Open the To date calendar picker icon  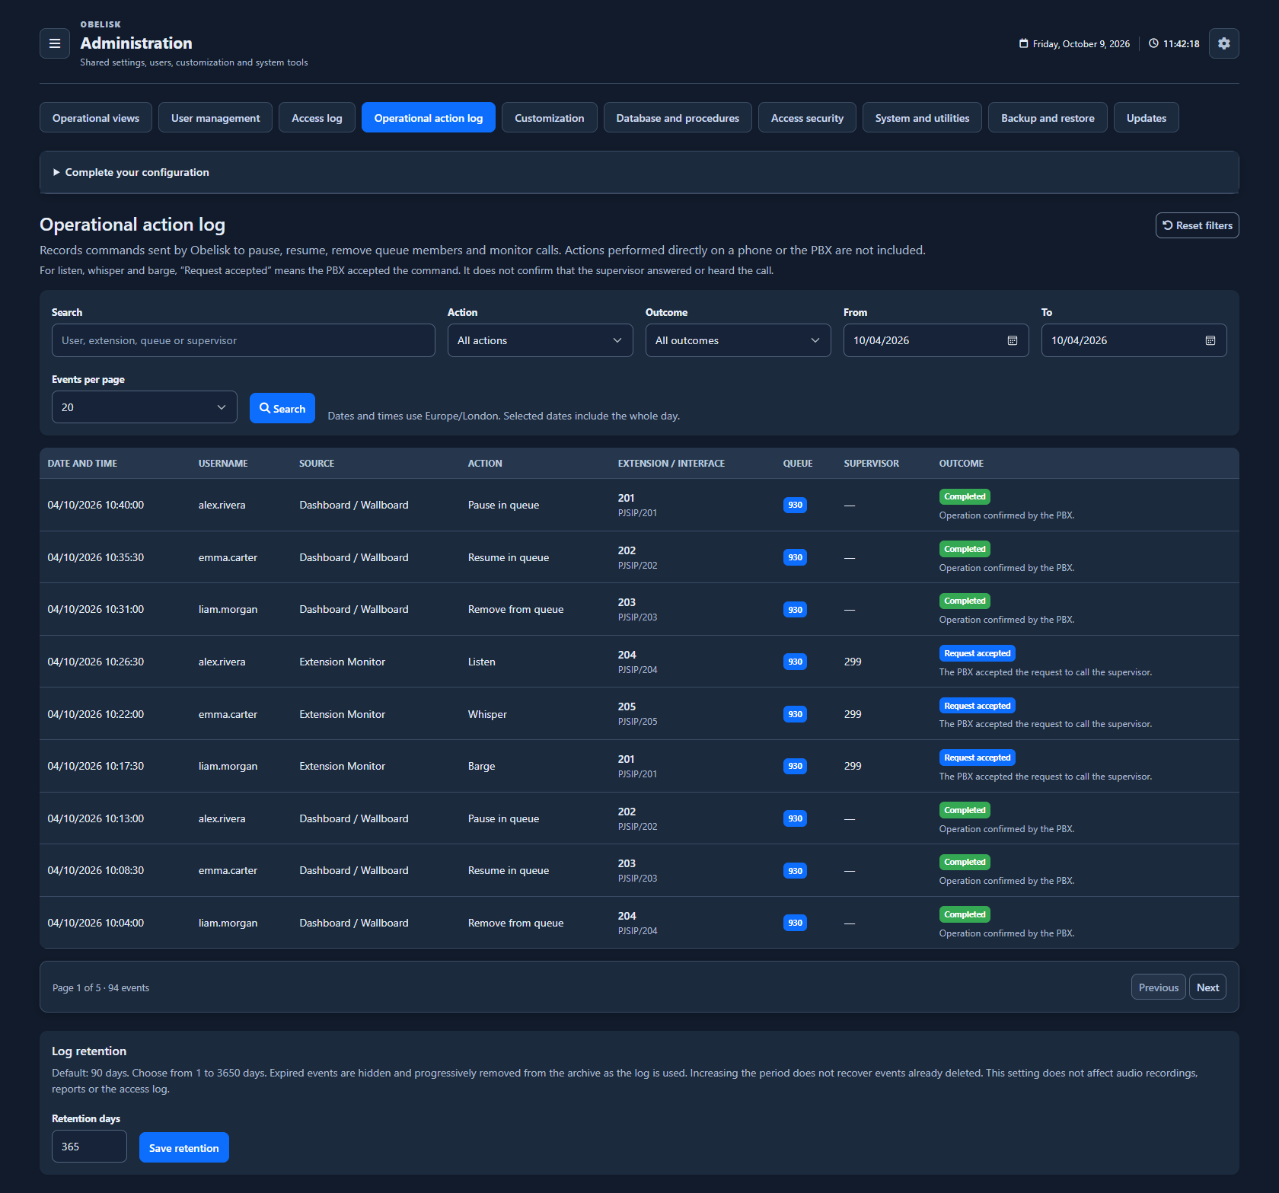pos(1210,340)
